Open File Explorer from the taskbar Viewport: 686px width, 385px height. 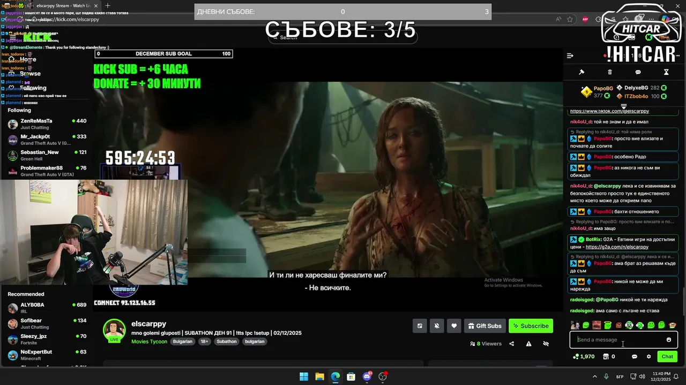319,376
